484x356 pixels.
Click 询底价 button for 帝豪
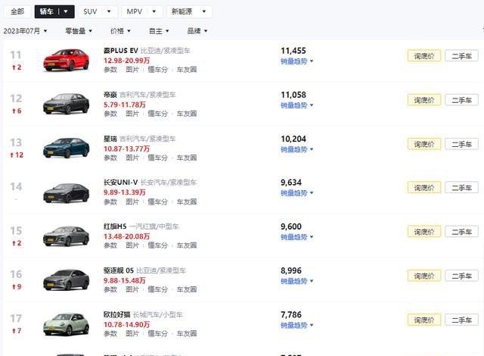(424, 100)
